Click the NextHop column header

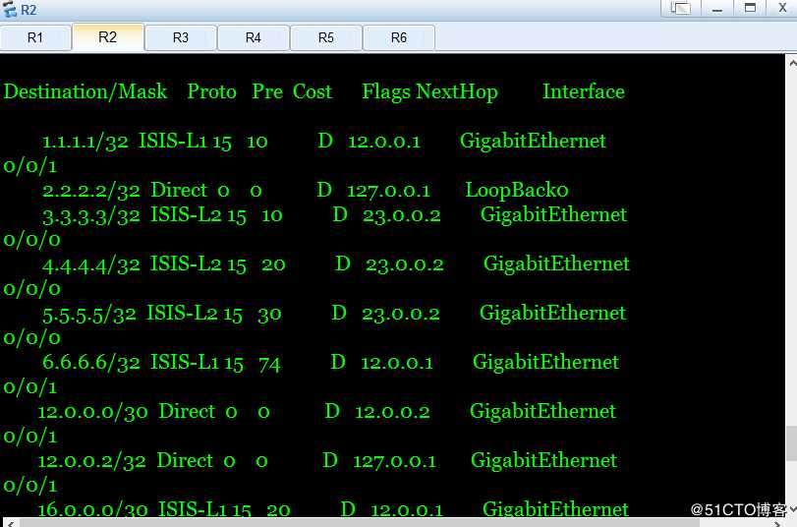coord(457,92)
